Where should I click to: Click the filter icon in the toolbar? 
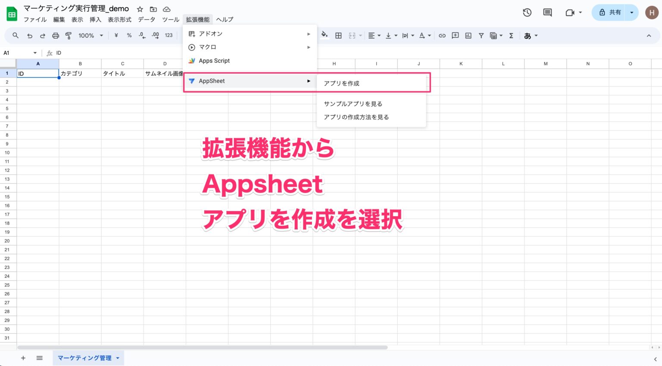tap(481, 35)
